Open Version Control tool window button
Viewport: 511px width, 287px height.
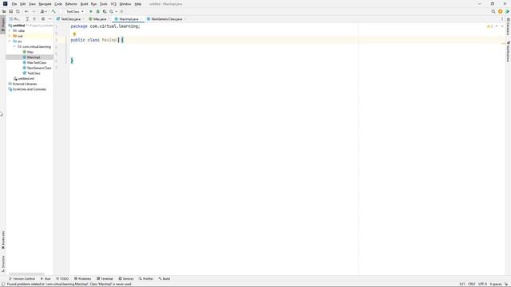22,278
